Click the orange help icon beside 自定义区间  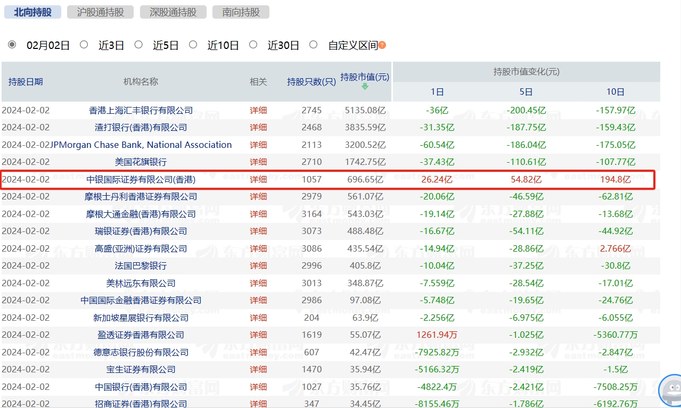pyautogui.click(x=382, y=45)
